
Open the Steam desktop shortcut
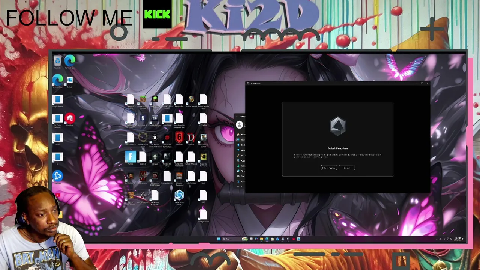click(x=57, y=139)
